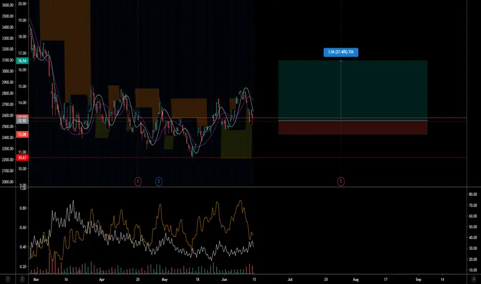Open the red earnings E marker near April 20

pos(138,181)
